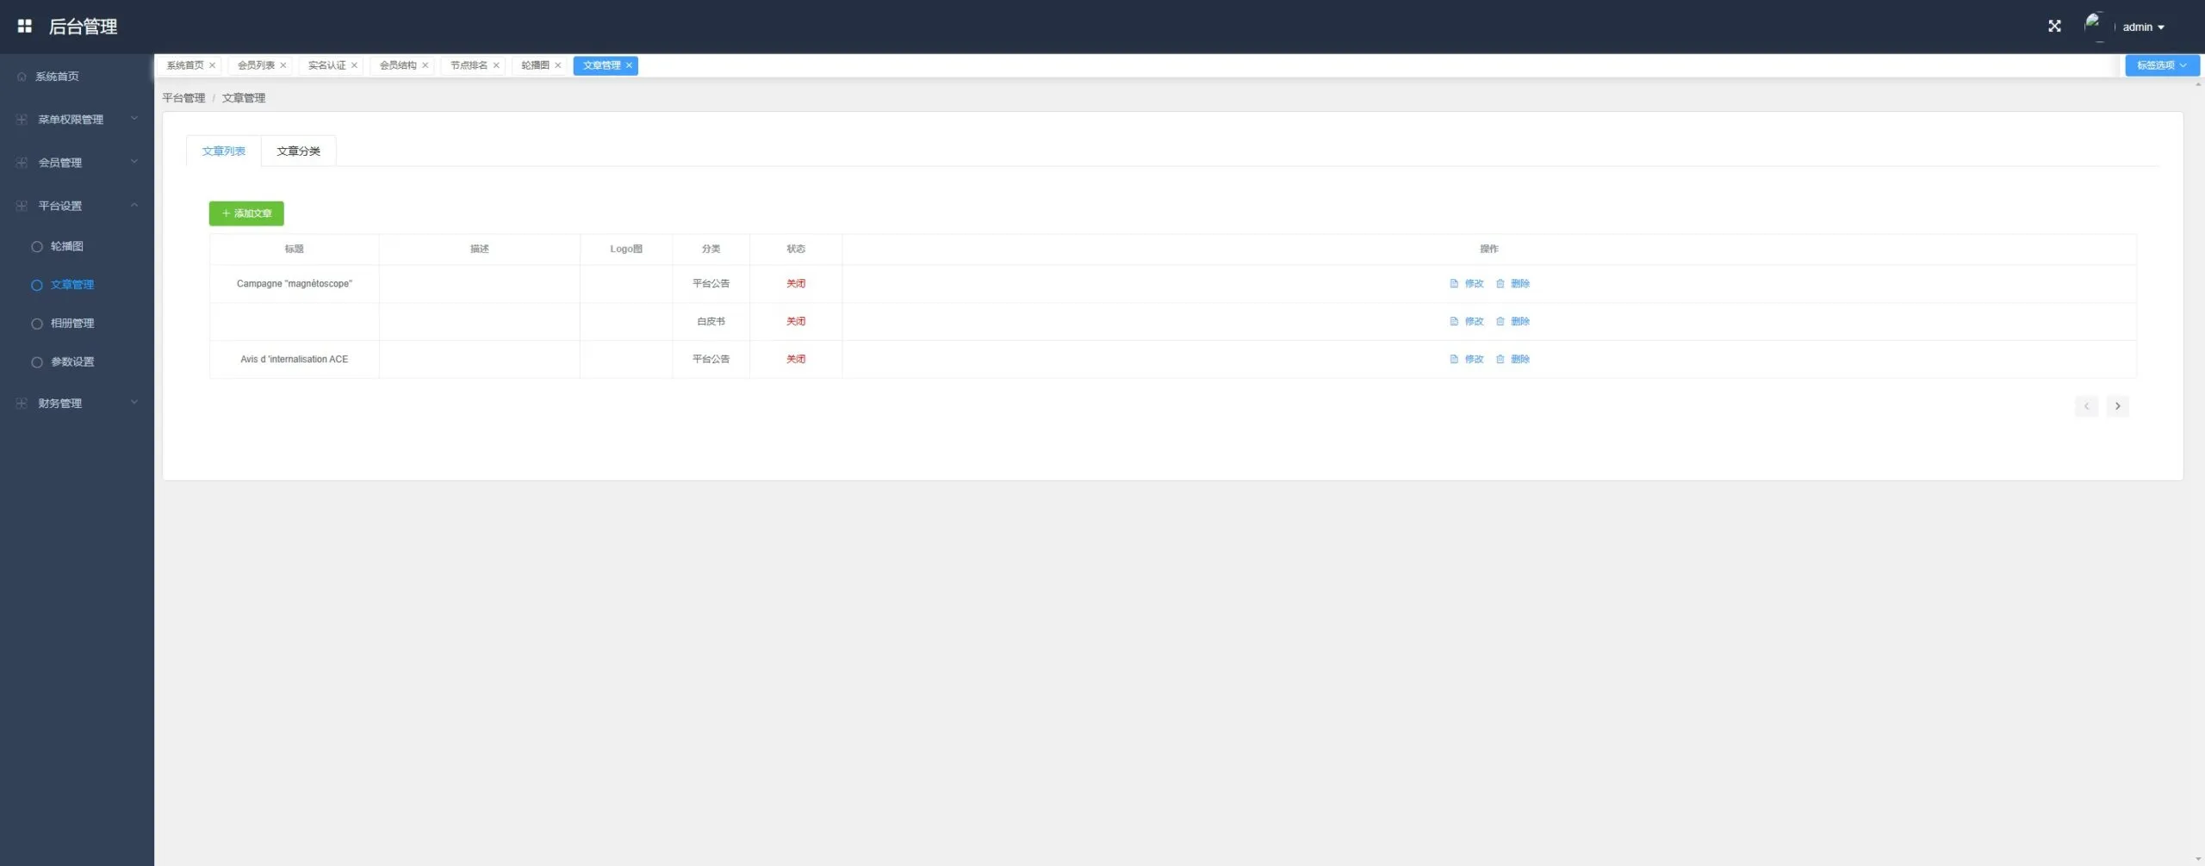Switch to the 节点排名 page tab
2205x866 pixels.
[x=469, y=65]
